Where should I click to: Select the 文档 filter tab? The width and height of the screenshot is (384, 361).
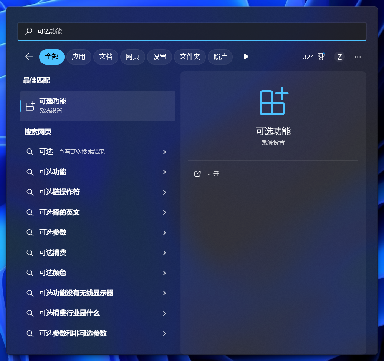click(x=106, y=57)
